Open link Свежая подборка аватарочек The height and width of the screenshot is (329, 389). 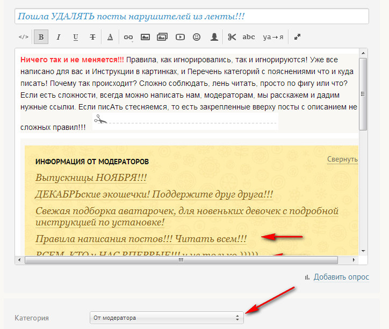point(187,216)
